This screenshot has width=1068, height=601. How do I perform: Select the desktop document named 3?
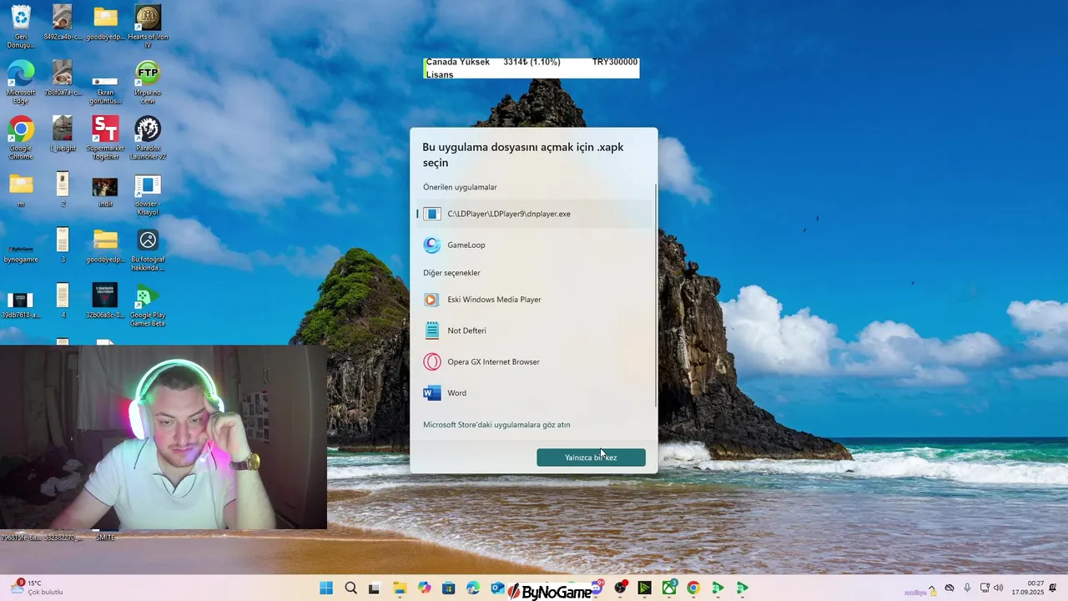pyautogui.click(x=63, y=245)
